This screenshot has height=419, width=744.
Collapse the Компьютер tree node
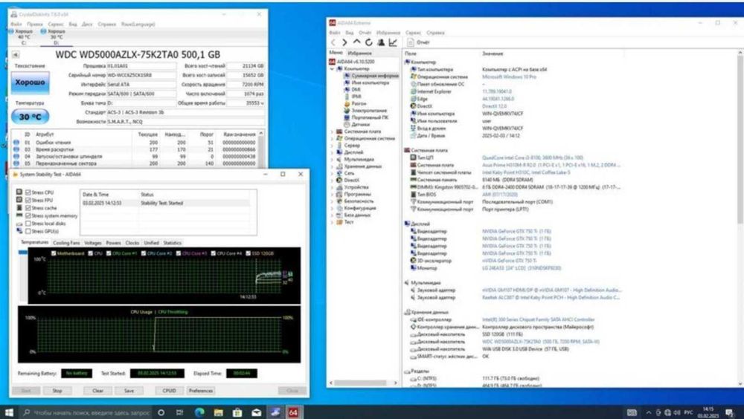point(332,69)
